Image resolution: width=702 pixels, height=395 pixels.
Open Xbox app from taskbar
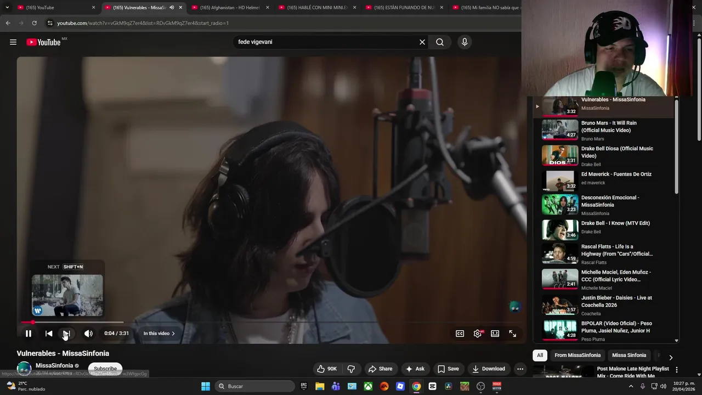click(x=368, y=386)
